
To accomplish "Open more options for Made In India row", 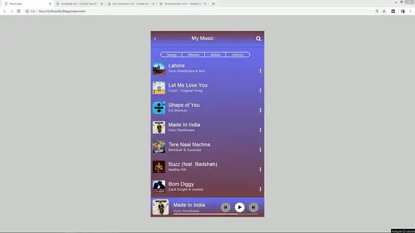I will 260,130.
